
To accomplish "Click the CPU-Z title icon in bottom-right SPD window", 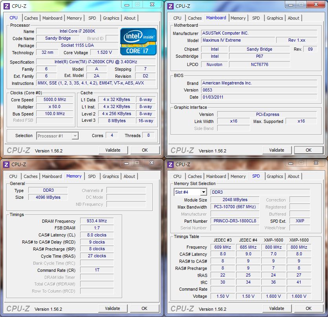I will pos(170,165).
